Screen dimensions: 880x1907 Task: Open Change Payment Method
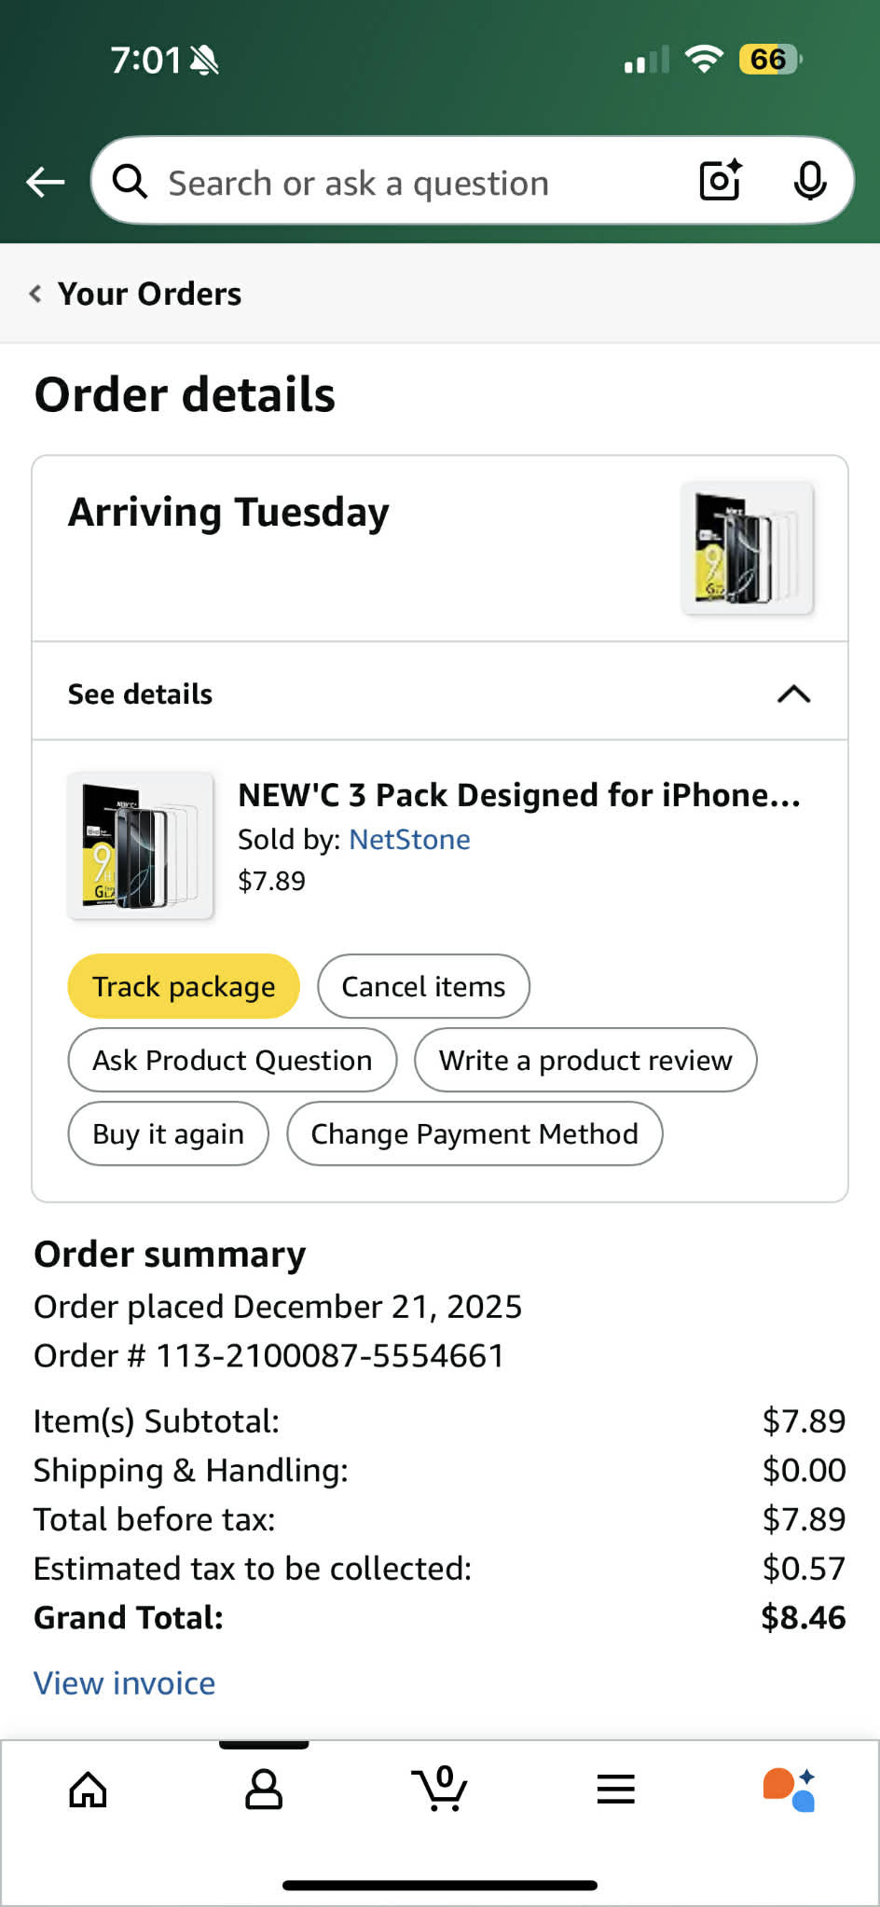[x=474, y=1133]
